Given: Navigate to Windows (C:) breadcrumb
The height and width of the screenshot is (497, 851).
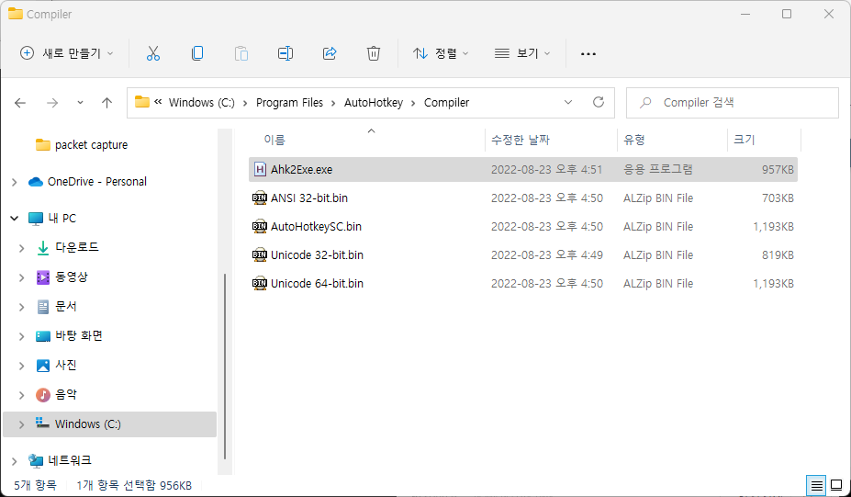Looking at the screenshot, I should [x=202, y=103].
